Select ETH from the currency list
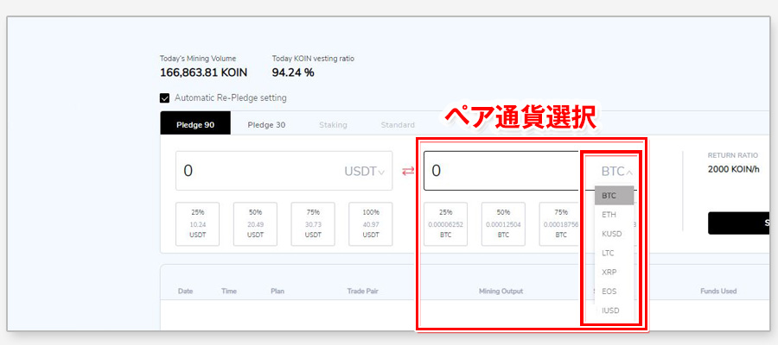This screenshot has width=778, height=345. (x=609, y=214)
